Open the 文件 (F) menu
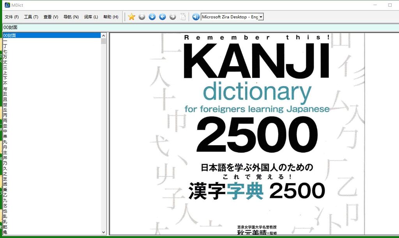The width and height of the screenshot is (399, 238). [12, 17]
